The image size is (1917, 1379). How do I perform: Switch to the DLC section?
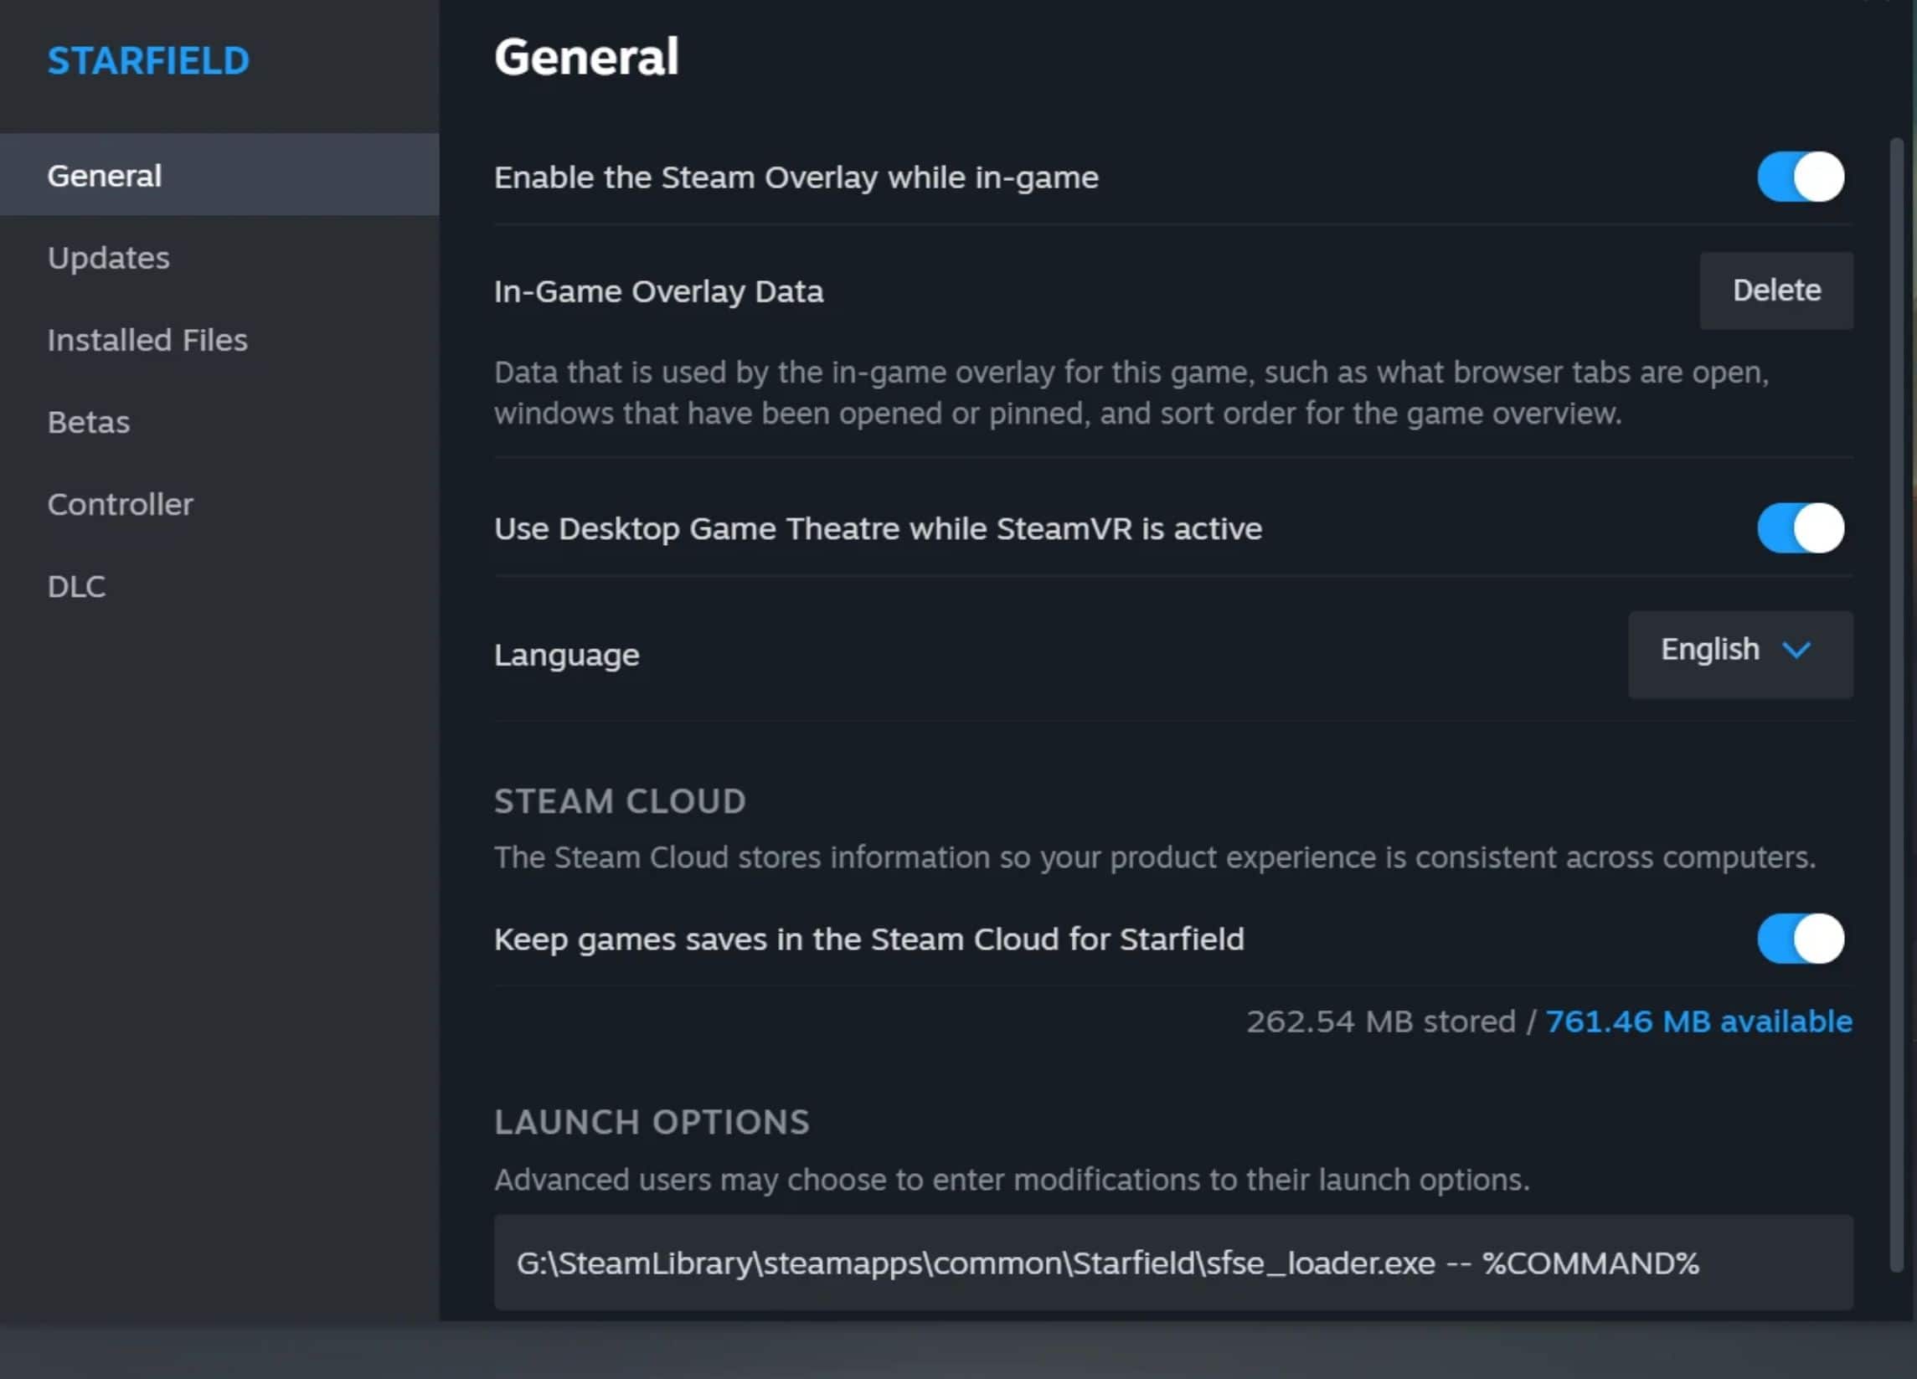point(77,586)
